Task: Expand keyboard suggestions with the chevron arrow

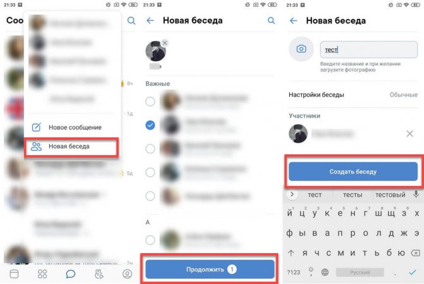Action: tap(292, 194)
